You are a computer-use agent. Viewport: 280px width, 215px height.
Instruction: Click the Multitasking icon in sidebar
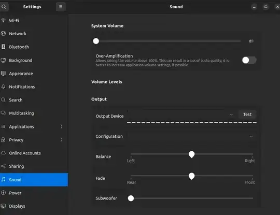[3, 113]
